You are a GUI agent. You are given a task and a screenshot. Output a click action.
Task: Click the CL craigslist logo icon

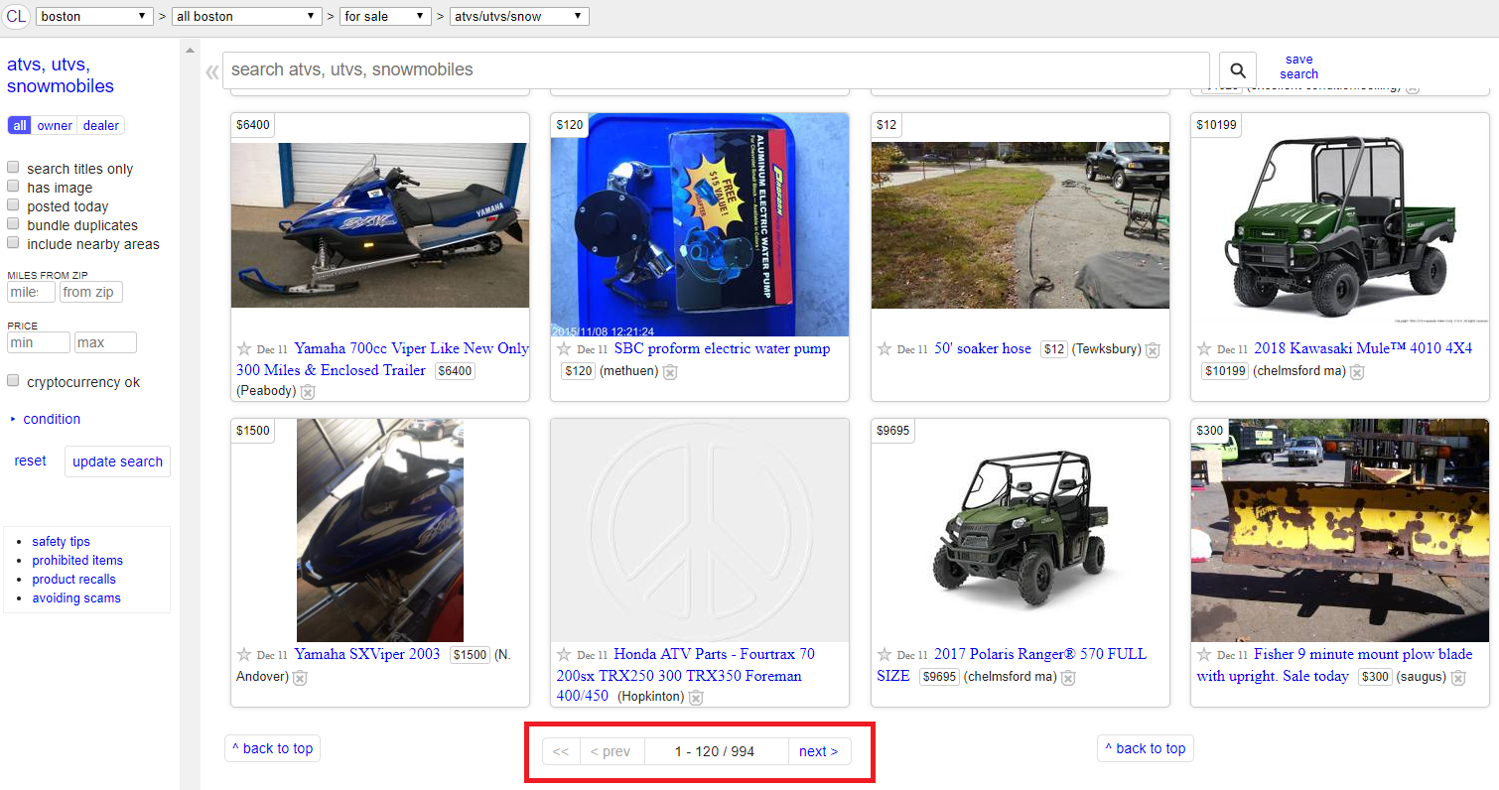click(x=17, y=17)
